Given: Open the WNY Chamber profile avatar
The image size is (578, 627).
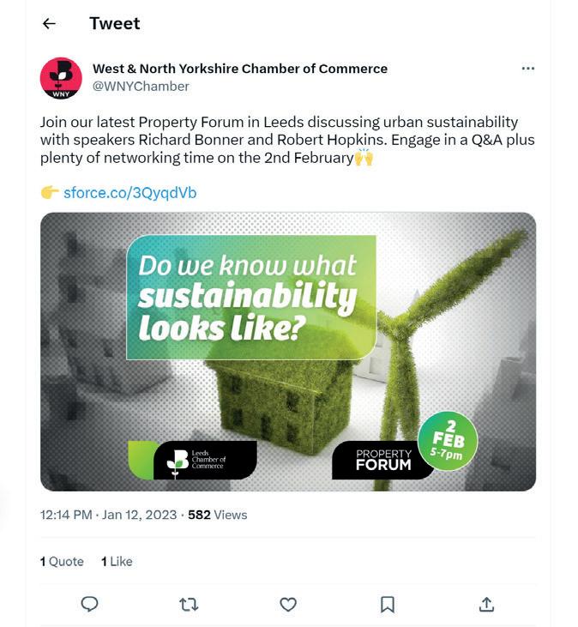Looking at the screenshot, I should (x=61, y=78).
